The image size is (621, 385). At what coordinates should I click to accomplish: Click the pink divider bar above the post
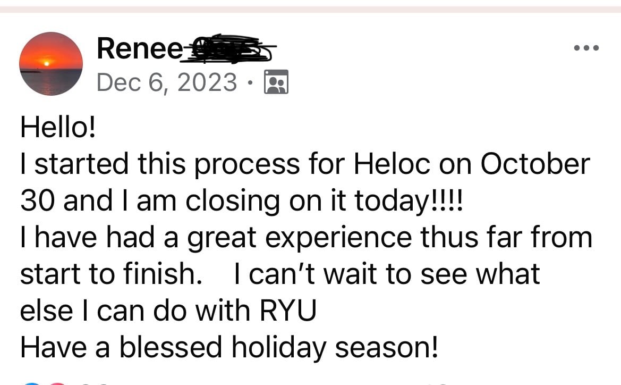click(310, 9)
